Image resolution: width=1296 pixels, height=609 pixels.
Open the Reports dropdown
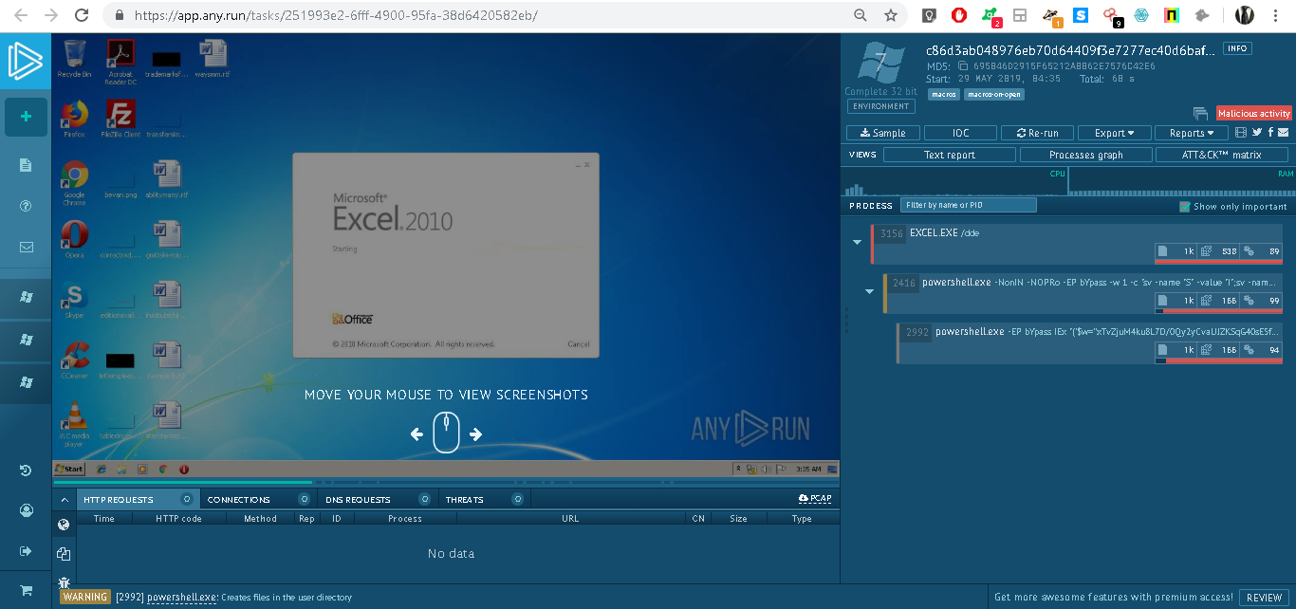(x=1192, y=133)
